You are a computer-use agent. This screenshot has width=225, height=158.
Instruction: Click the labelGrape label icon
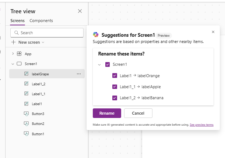(x=26, y=74)
